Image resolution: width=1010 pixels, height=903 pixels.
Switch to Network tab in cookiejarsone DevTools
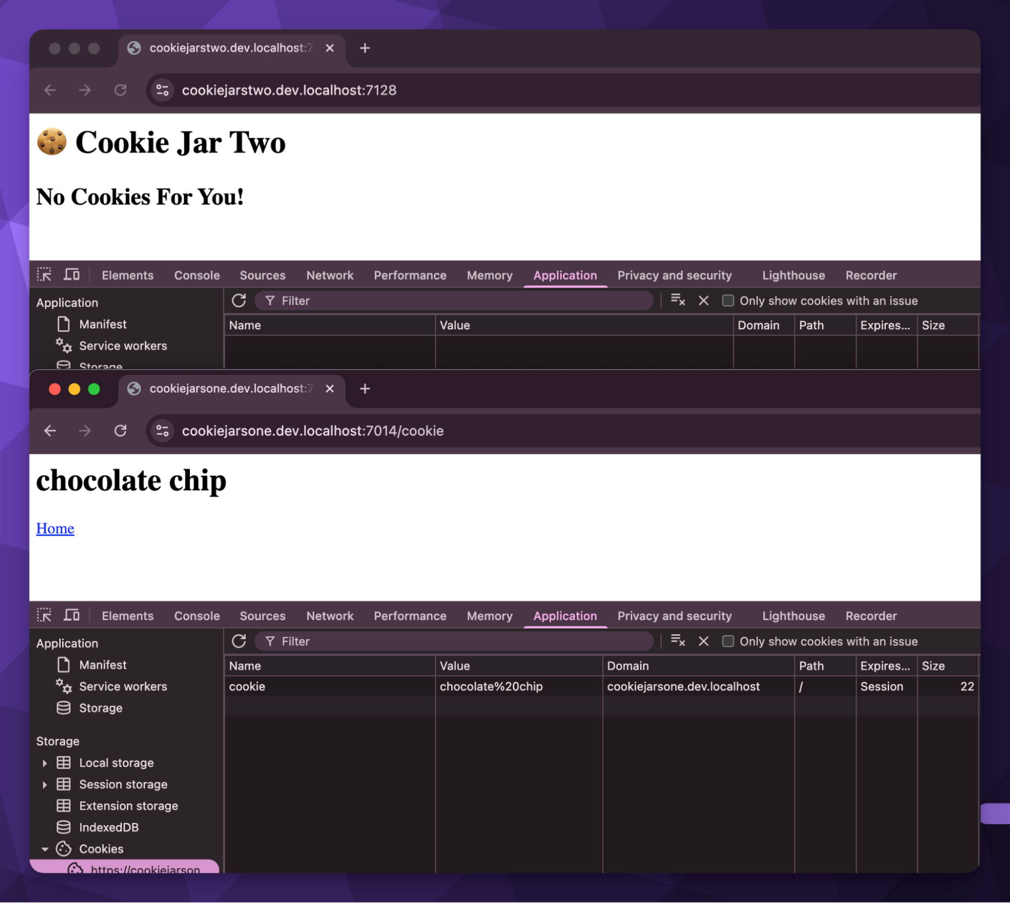click(x=330, y=616)
